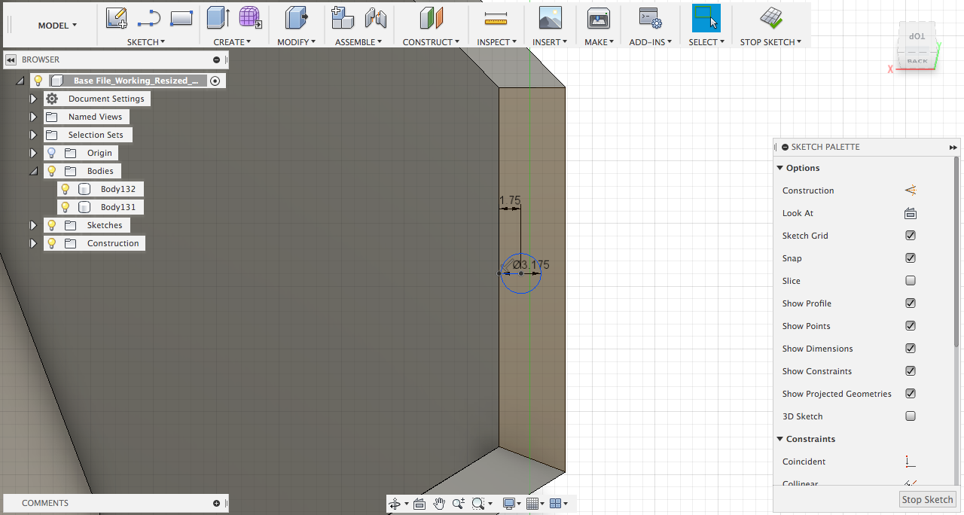The image size is (964, 515).
Task: Click the Sketch Palette scrollbar
Action: [x=956, y=252]
